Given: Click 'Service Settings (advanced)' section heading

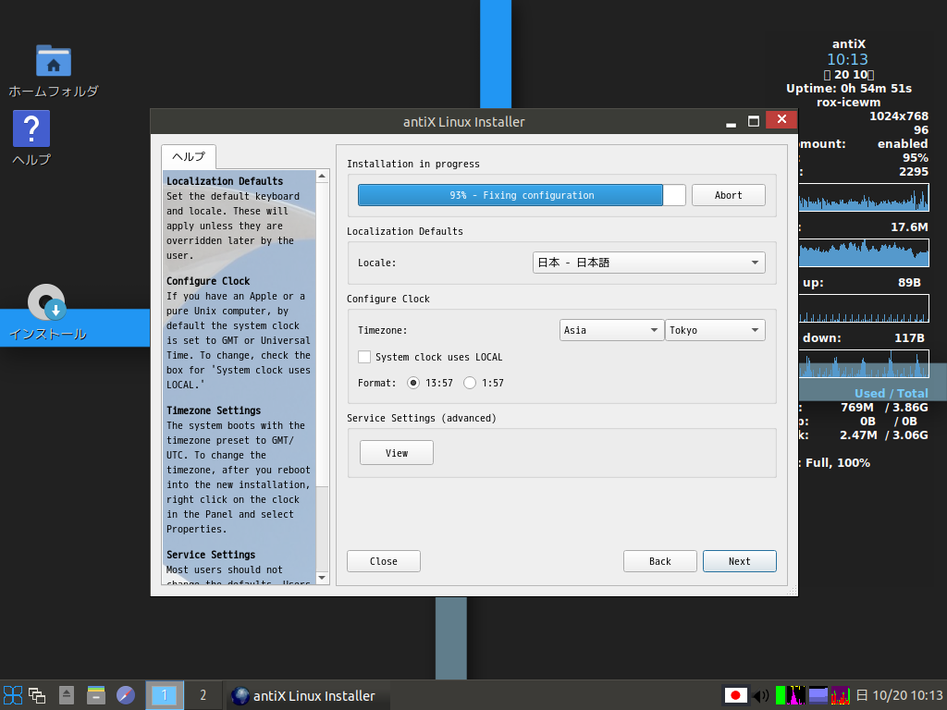Looking at the screenshot, I should click(422, 418).
